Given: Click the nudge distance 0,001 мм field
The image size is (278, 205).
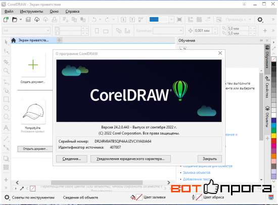Looking at the screenshot, I should pos(203,31).
